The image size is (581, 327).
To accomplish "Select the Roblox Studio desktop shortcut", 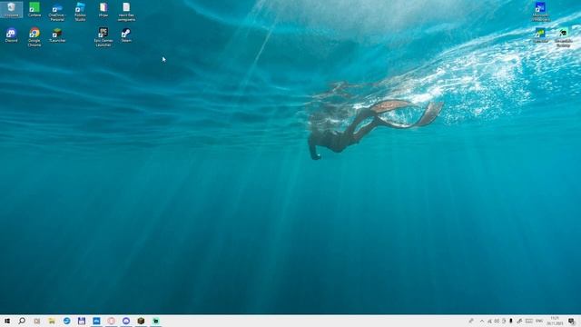I will click(x=80, y=12).
